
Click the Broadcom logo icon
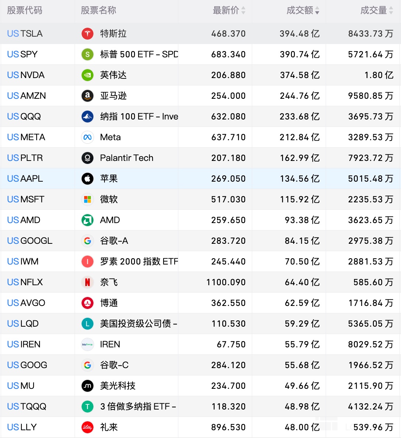pos(88,303)
